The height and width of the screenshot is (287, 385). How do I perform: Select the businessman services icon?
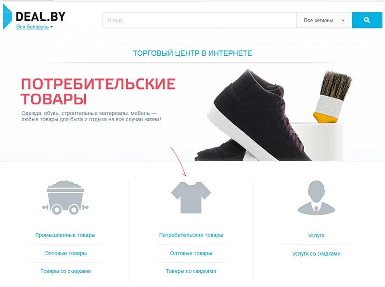point(316,198)
